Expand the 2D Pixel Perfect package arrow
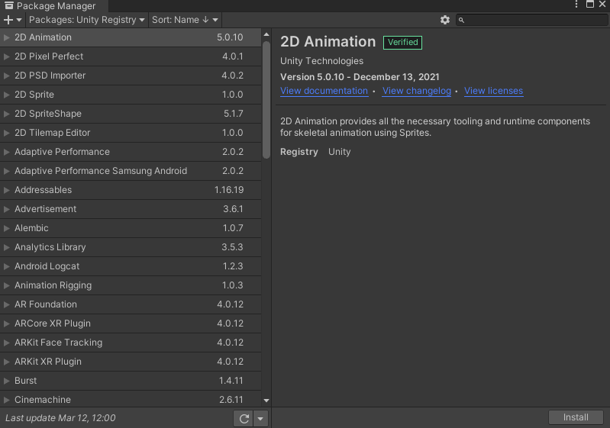The width and height of the screenshot is (610, 428). [x=6, y=56]
